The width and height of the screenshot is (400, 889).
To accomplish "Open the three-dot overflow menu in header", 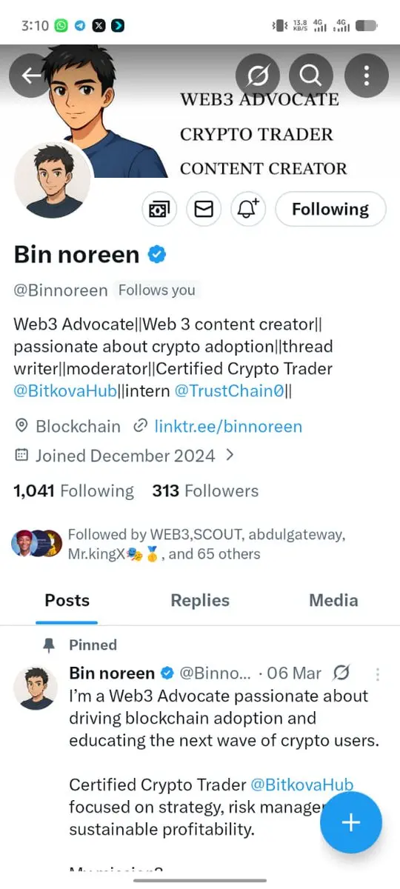I will (x=367, y=75).
